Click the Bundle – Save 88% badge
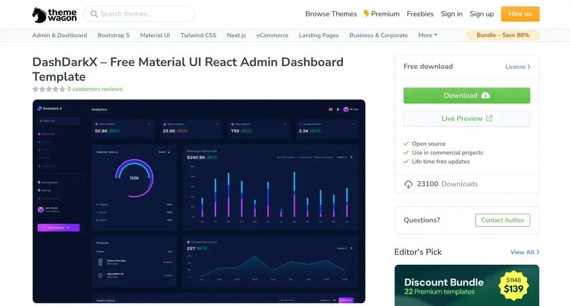571x306 pixels. (x=502, y=35)
